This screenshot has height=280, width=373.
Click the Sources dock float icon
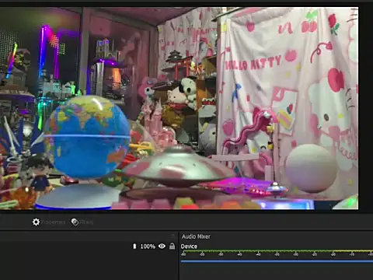tap(173, 236)
